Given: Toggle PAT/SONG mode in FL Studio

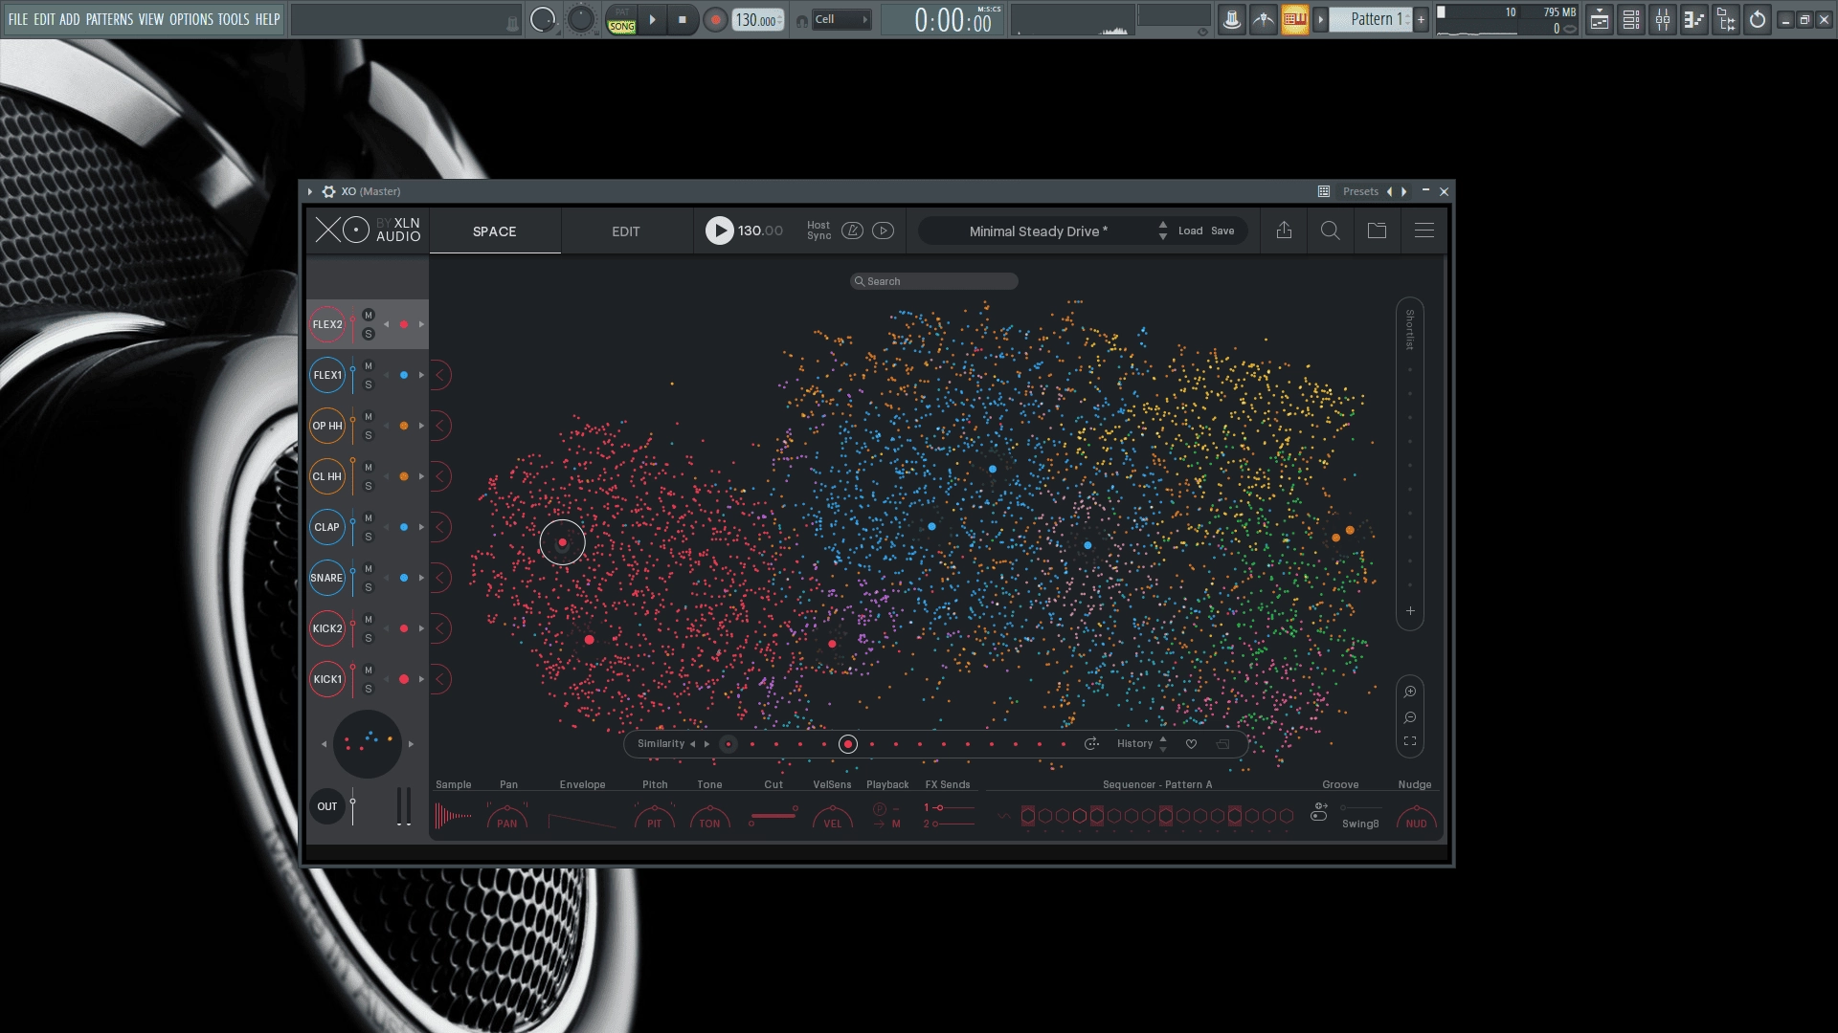Looking at the screenshot, I should (621, 19).
